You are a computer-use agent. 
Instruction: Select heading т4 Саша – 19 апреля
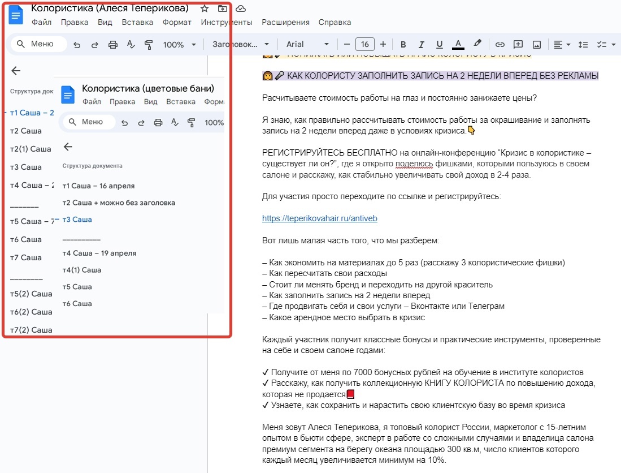coord(99,253)
